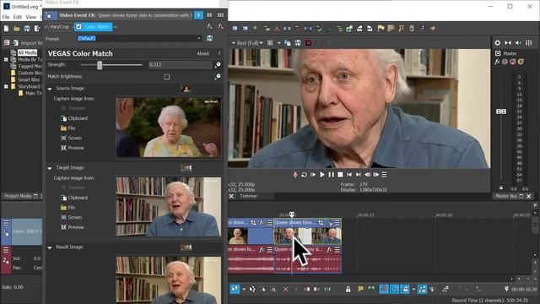Click event FX icon on second video clip
Viewport: 540px width, 304px height.
click(329, 223)
